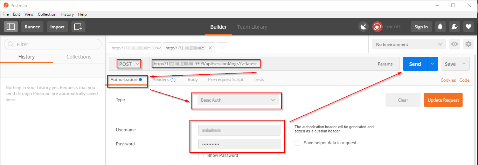Click the Postman logo in title bar
Screen dimensions: 478x165
6,5
